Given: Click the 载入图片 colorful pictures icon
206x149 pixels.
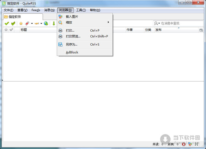Looking at the screenshot, I should 60,16.
